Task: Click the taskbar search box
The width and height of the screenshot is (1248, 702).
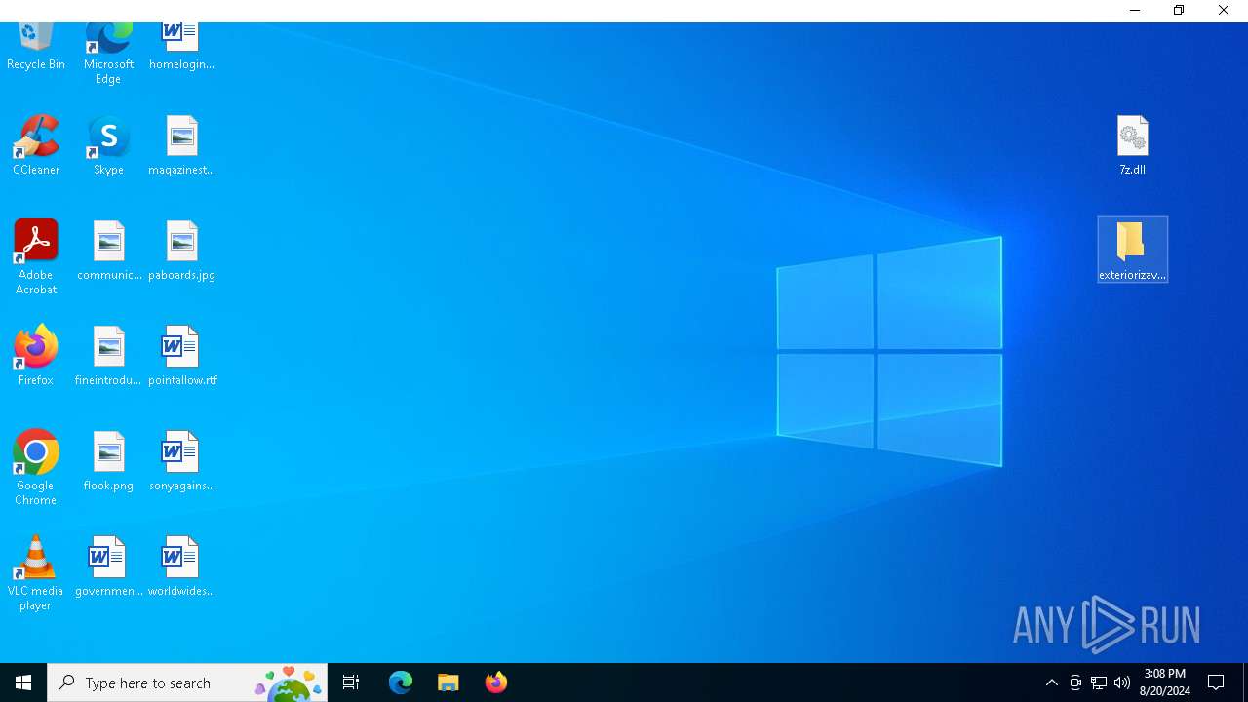Action: click(187, 682)
